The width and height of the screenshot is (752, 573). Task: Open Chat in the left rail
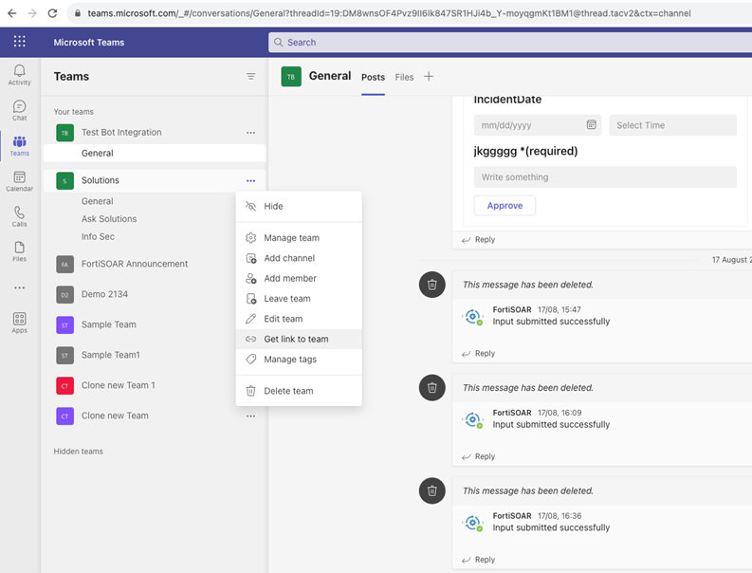click(19, 110)
